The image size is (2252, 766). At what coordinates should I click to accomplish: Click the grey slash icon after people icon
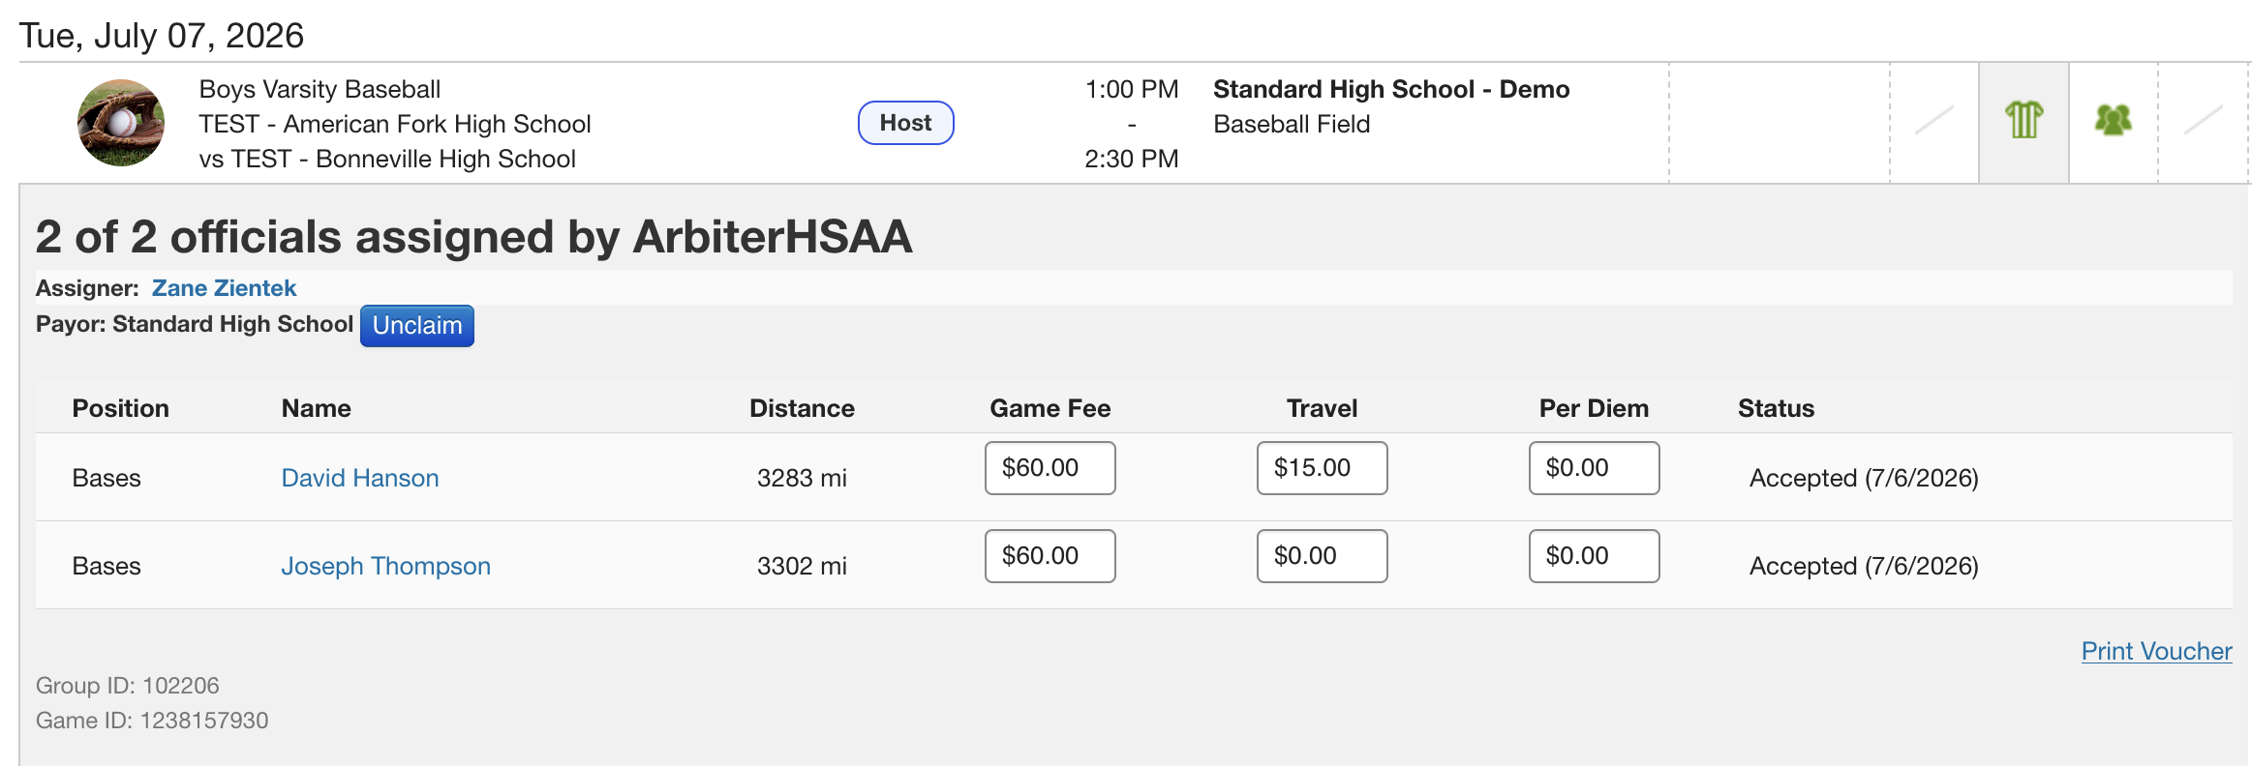pyautogui.click(x=2204, y=121)
